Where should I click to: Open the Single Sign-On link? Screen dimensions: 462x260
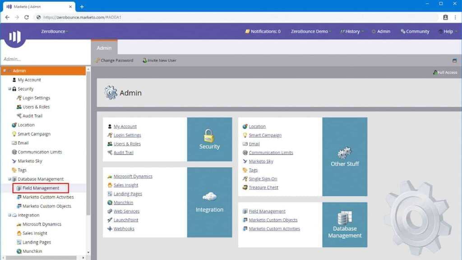pyautogui.click(x=263, y=179)
